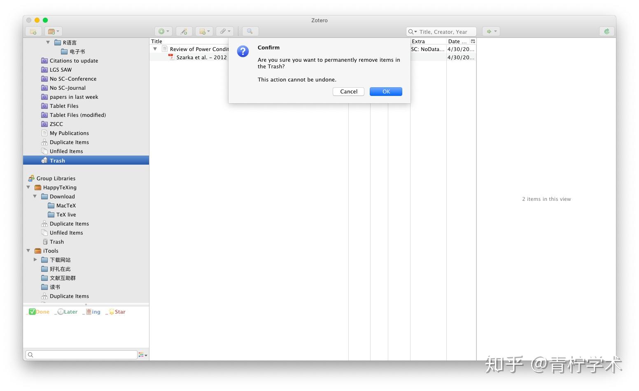The height and width of the screenshot is (391, 639).
Task: Click the Group Libraries header icon
Action: point(31,178)
